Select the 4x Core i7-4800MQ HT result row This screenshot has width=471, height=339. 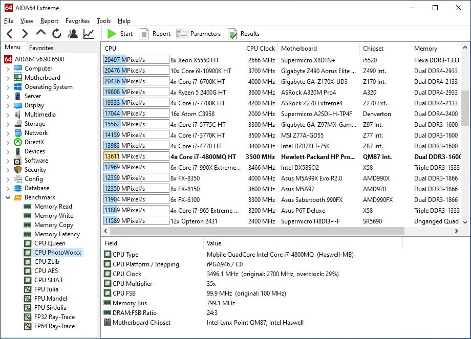tap(282, 156)
